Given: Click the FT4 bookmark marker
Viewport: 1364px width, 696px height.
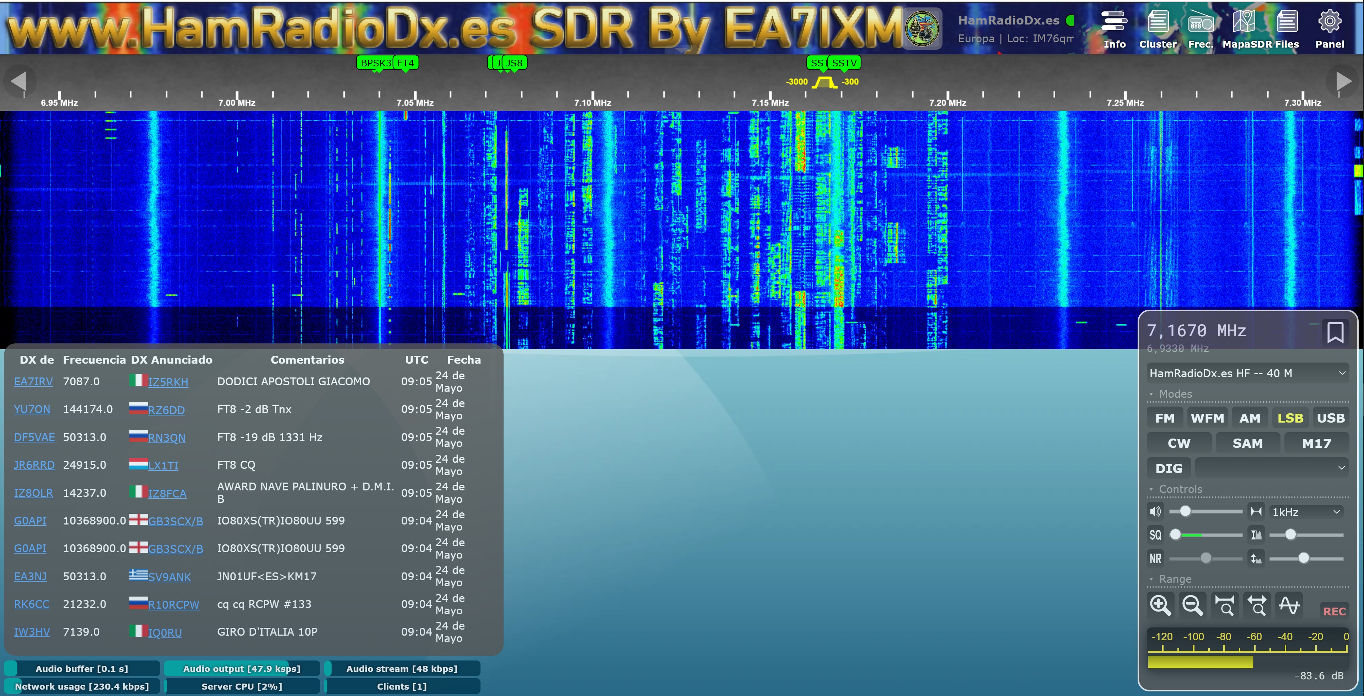Looking at the screenshot, I should [406, 63].
